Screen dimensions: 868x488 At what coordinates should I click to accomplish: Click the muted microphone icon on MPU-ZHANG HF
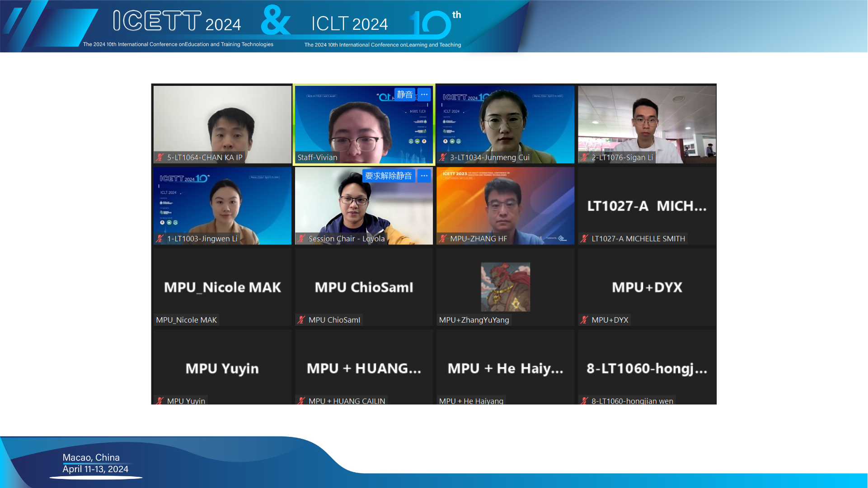(x=443, y=239)
